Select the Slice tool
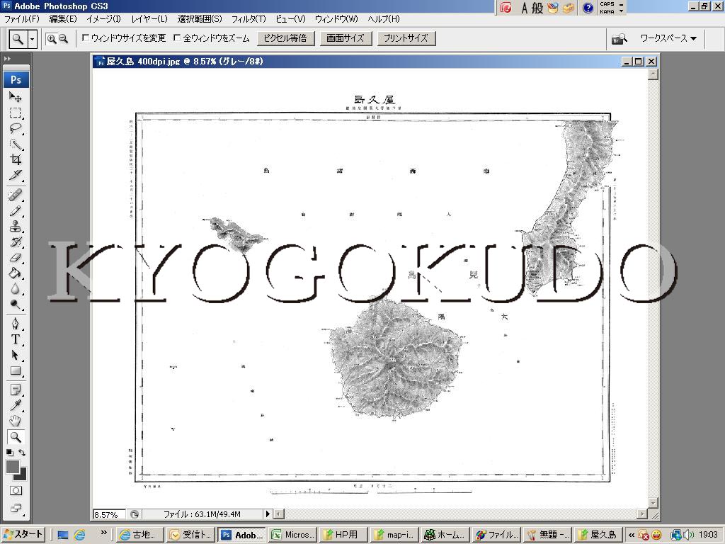 point(16,176)
